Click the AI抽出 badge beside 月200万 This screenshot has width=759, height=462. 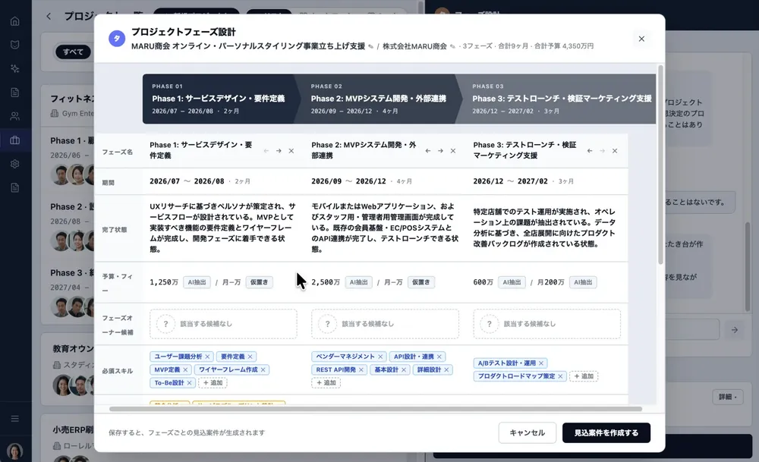point(583,282)
